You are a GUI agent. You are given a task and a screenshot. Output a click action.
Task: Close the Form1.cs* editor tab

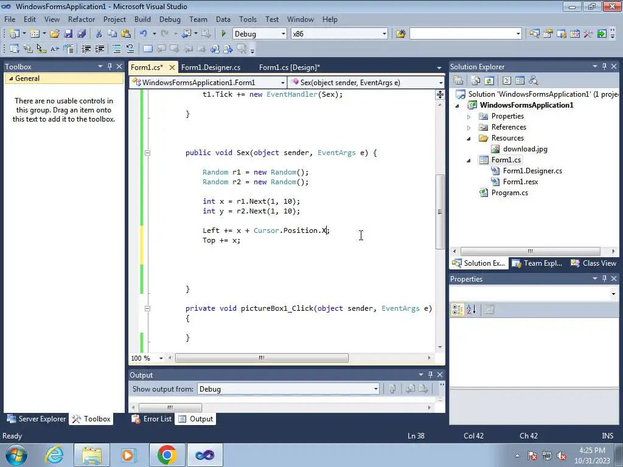[x=172, y=67]
